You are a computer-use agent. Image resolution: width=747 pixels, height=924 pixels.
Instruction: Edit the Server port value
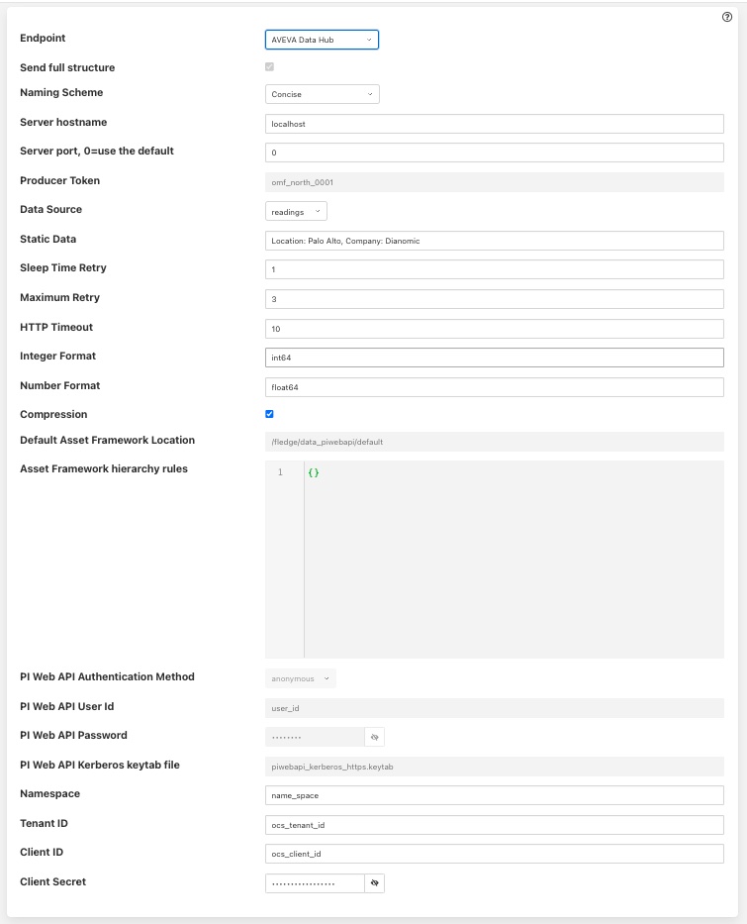tap(493, 153)
